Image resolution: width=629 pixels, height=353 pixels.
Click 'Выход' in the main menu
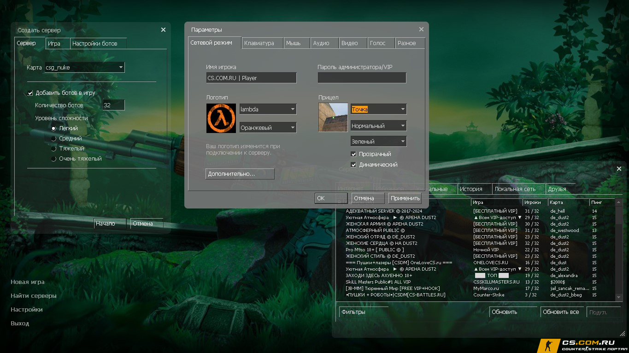pos(20,324)
